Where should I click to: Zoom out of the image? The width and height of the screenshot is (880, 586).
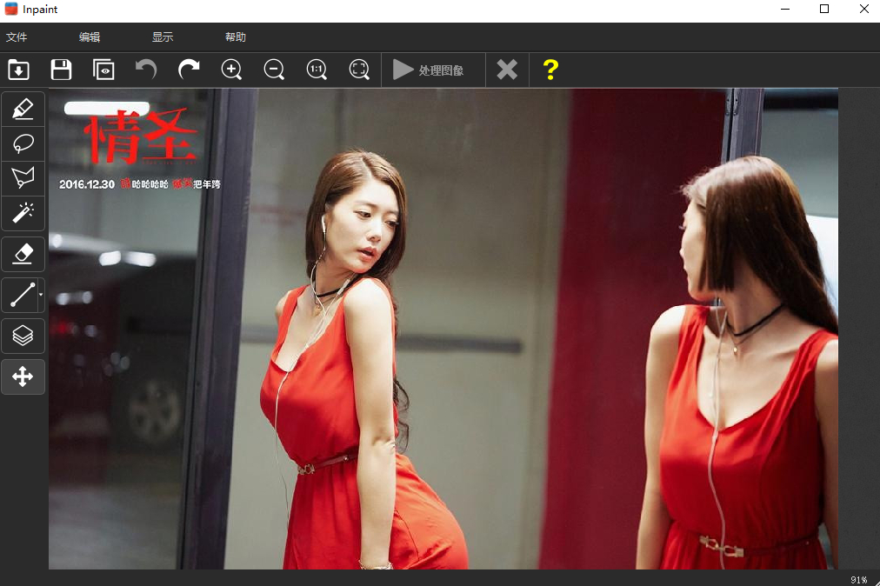click(274, 70)
